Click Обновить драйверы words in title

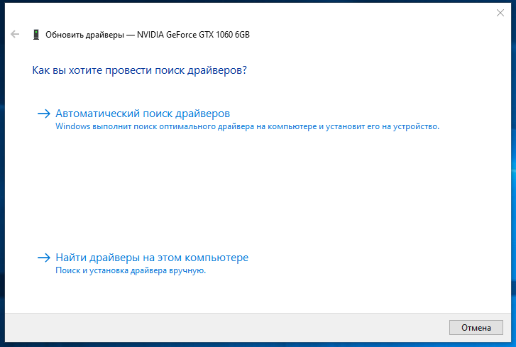(x=84, y=35)
